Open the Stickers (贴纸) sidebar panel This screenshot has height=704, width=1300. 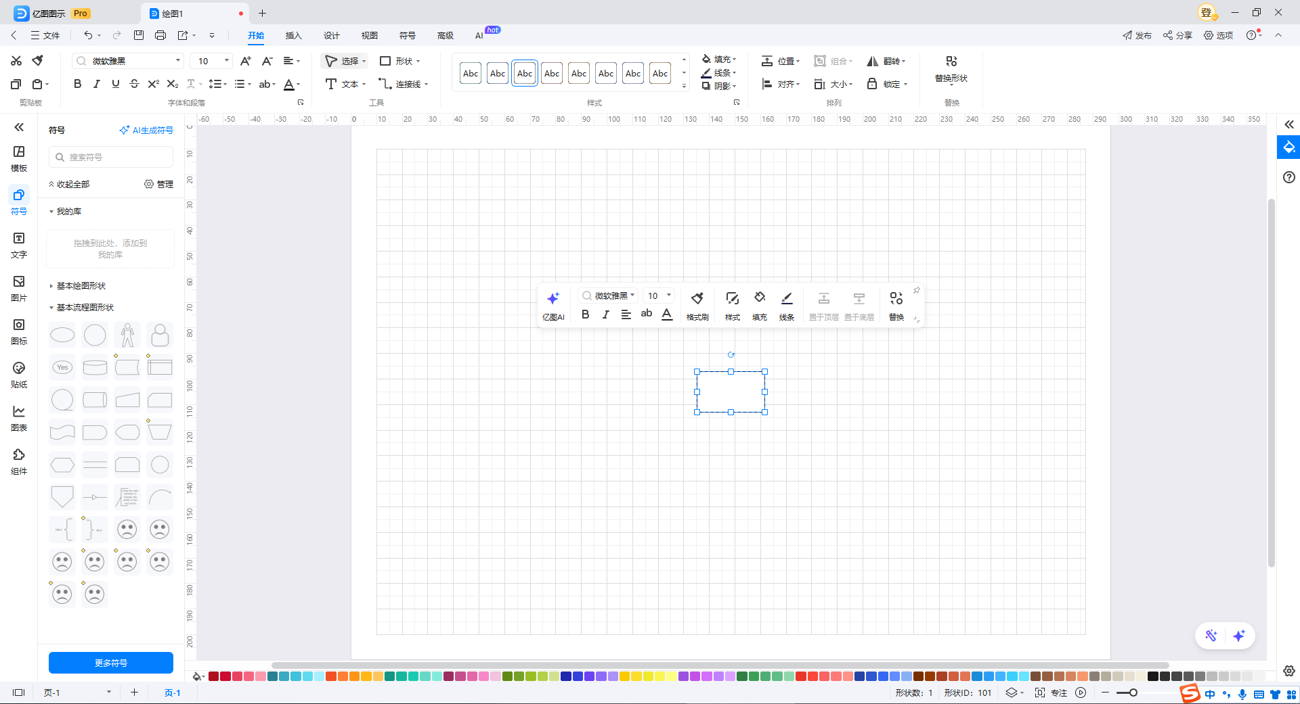click(x=19, y=375)
